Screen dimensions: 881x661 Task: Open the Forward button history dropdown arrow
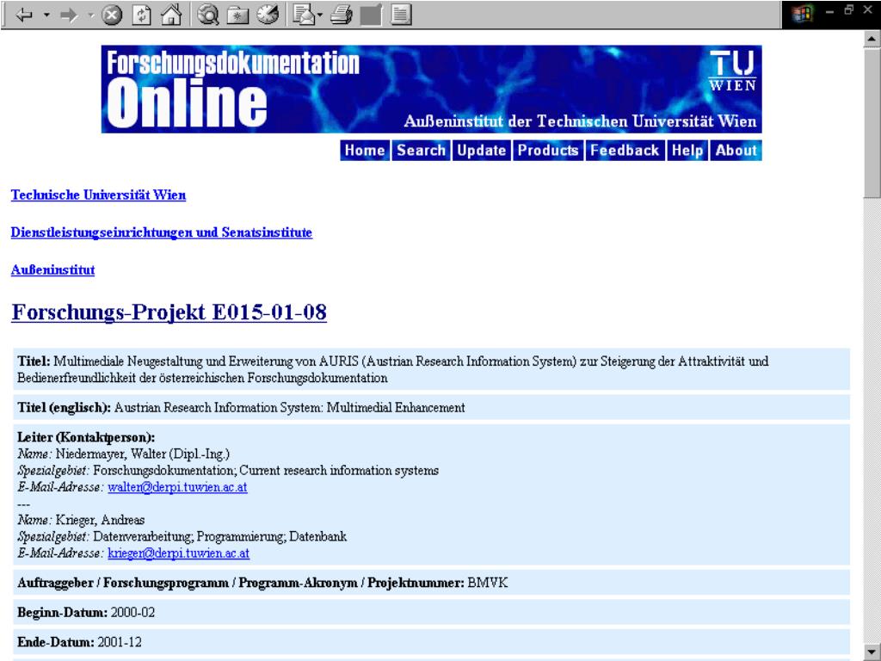pos(91,15)
